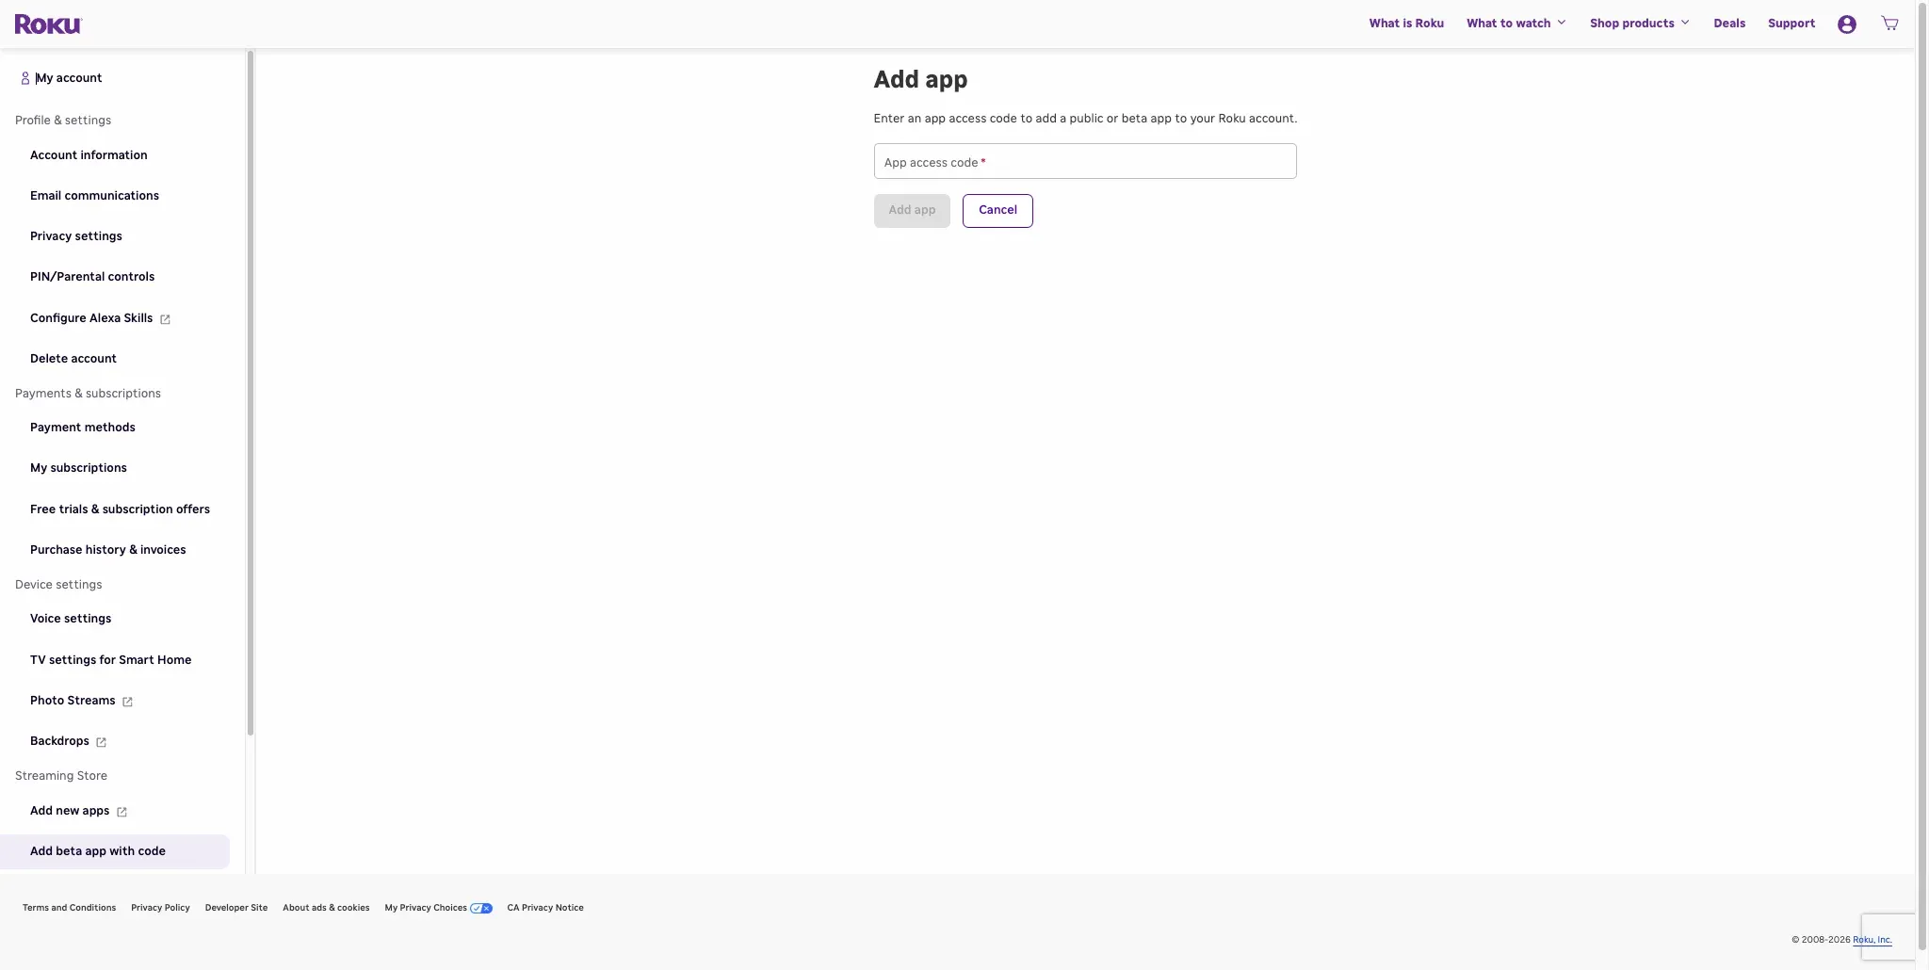Screen dimensions: 1929x970
Task: Open TV settings for Smart Home
Action: pos(110,660)
